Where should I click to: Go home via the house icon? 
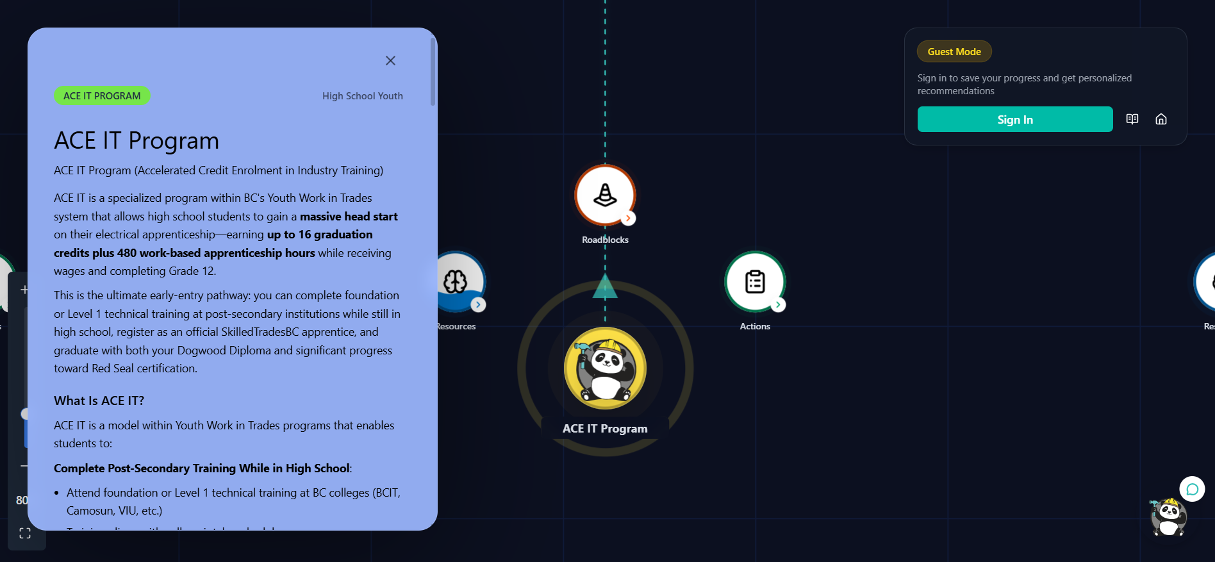[x=1161, y=119]
